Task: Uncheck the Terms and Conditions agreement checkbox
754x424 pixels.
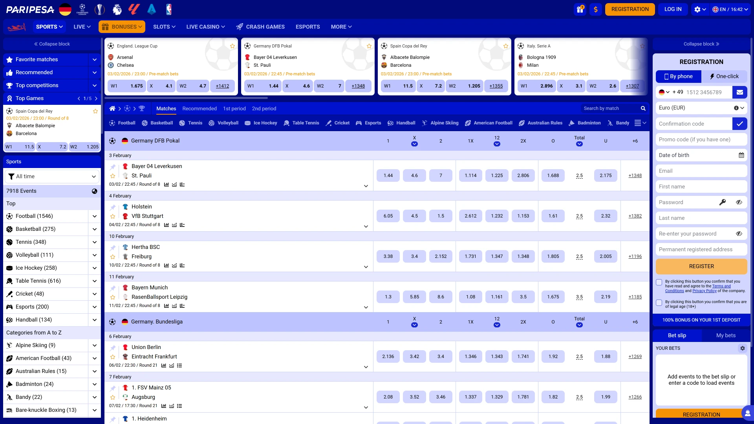Action: (659, 282)
